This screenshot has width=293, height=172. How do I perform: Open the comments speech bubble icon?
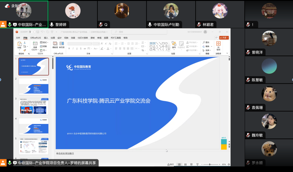[x=216, y=38]
